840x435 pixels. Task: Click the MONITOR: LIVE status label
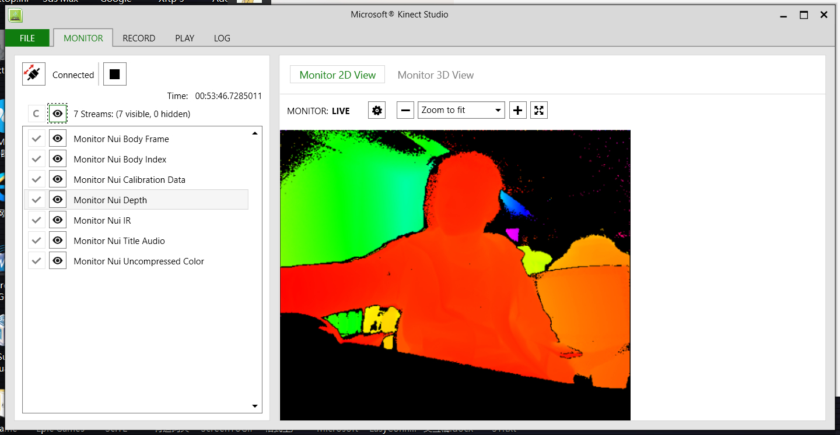(318, 111)
